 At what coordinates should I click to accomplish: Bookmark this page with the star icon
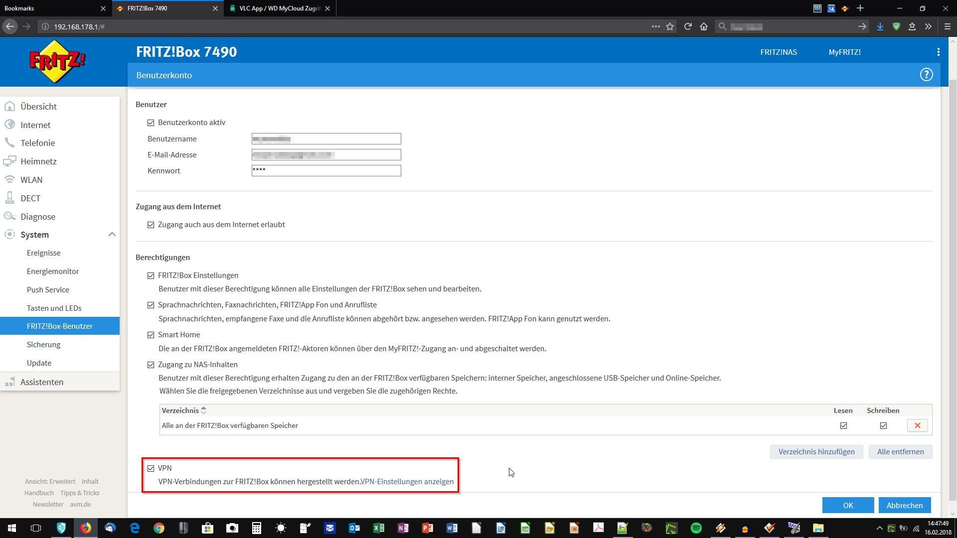[670, 26]
